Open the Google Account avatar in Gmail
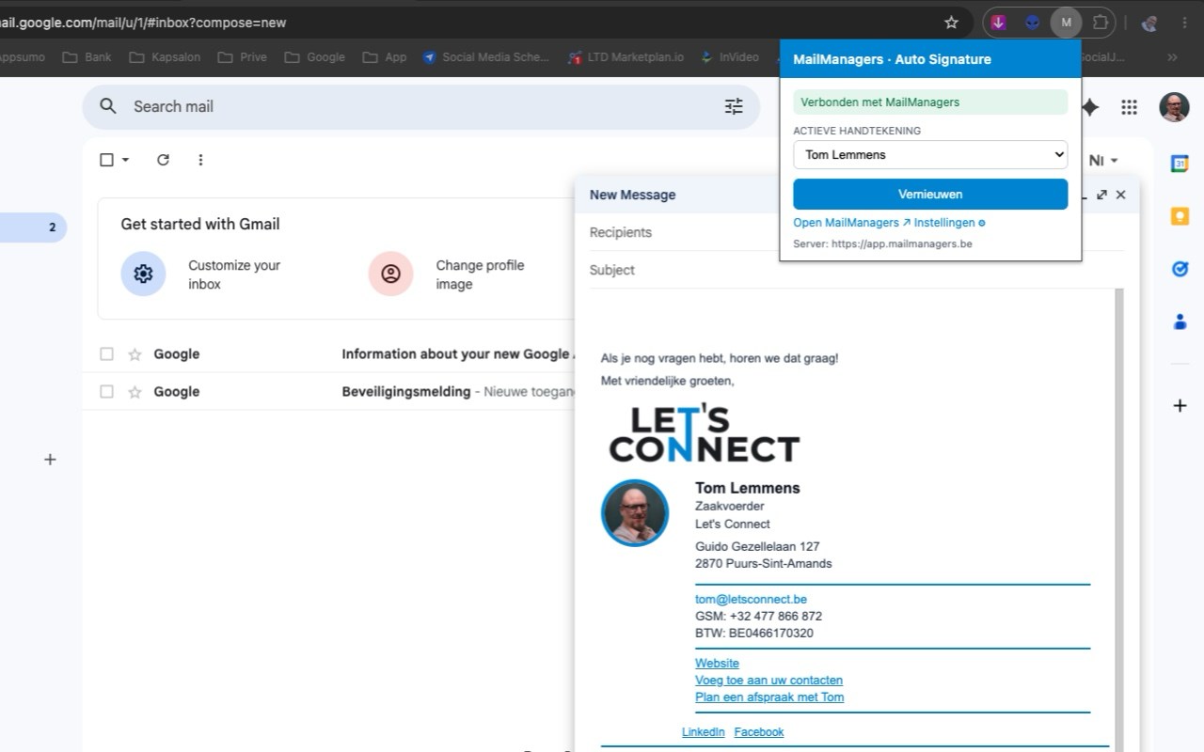The width and height of the screenshot is (1204, 752). pyautogui.click(x=1174, y=107)
